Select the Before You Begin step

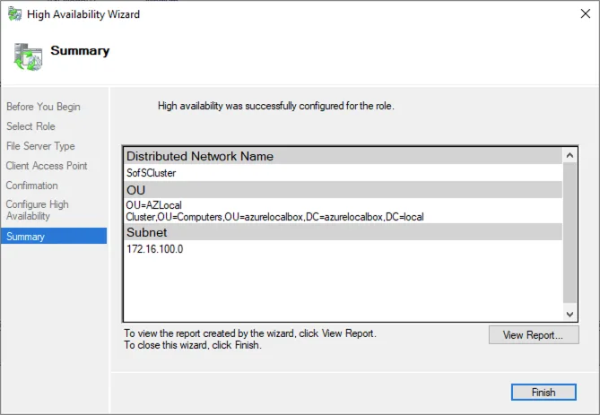click(43, 107)
